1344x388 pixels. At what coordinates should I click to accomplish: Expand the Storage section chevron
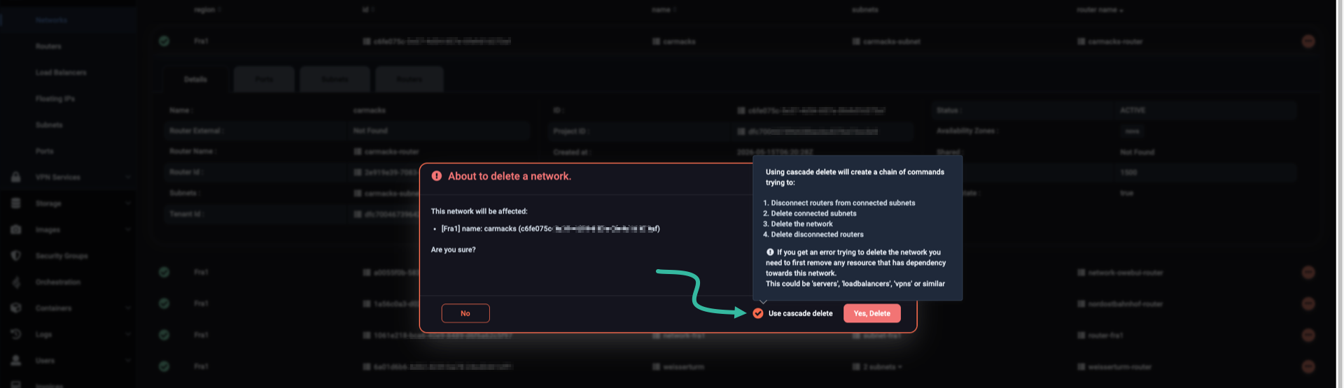[128, 203]
